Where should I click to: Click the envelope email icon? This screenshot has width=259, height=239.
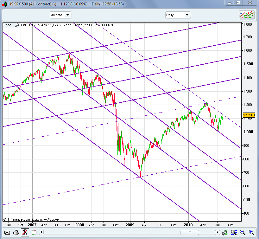pyautogui.click(x=7, y=233)
